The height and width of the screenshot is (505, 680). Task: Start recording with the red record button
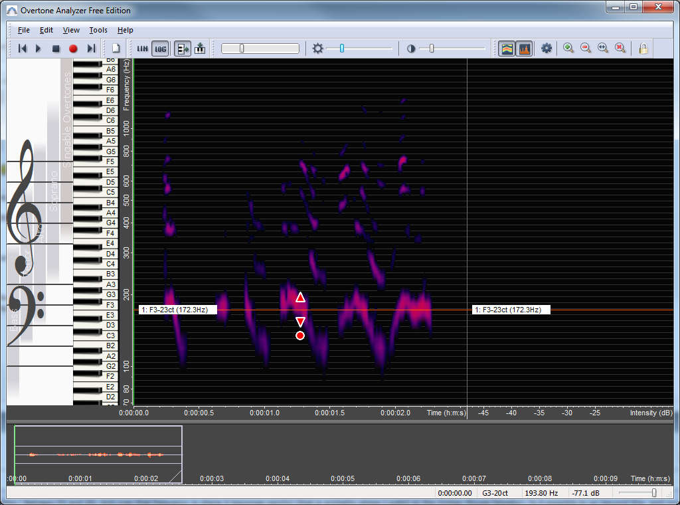click(x=73, y=49)
